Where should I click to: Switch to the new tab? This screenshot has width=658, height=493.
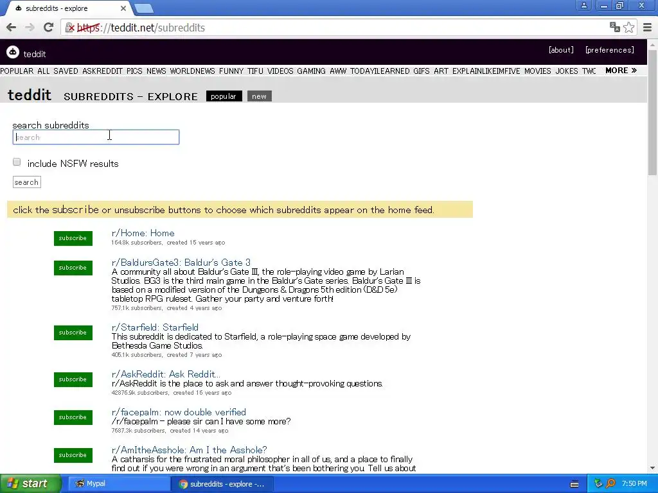point(260,96)
